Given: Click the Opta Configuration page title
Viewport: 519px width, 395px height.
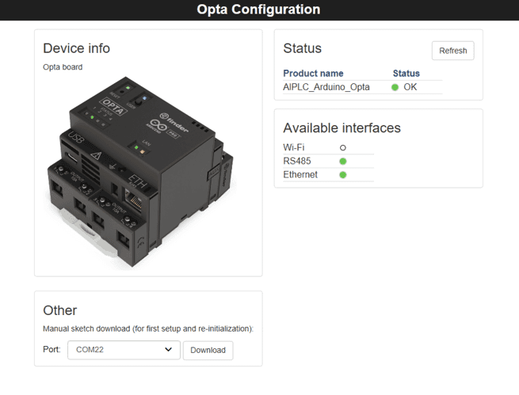Looking at the screenshot, I should [259, 10].
